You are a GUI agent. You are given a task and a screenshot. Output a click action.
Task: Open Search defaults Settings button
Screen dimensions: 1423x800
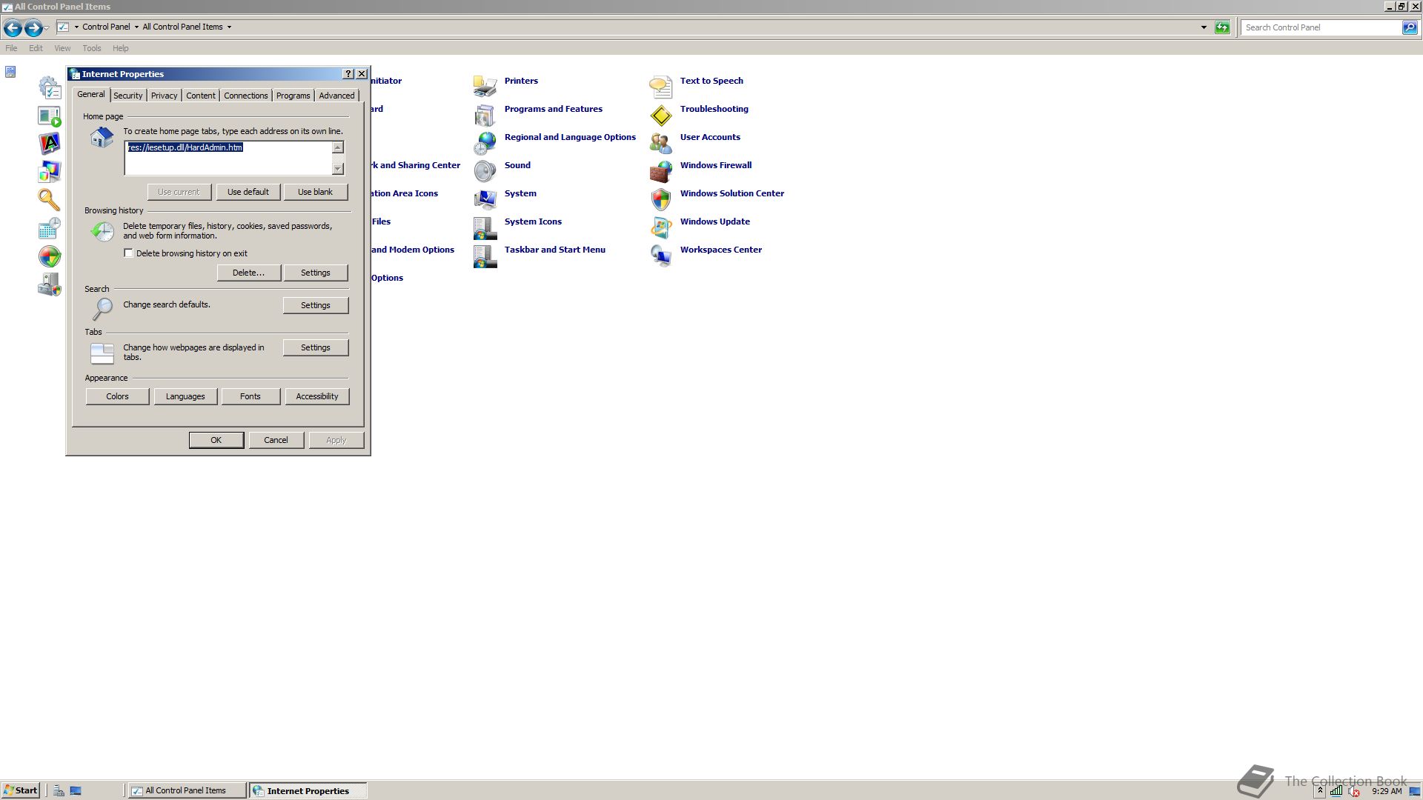coord(316,305)
